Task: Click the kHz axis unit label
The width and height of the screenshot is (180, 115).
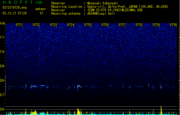Action: pos(3,23)
